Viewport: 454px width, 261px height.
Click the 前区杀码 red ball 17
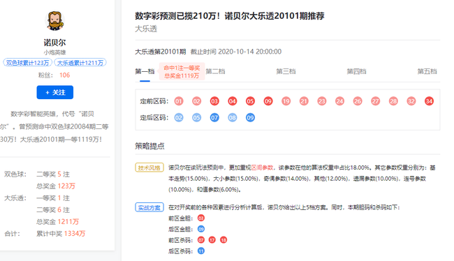click(212, 240)
